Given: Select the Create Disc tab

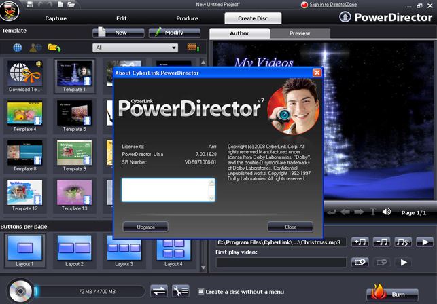Looking at the screenshot, I should (253, 18).
